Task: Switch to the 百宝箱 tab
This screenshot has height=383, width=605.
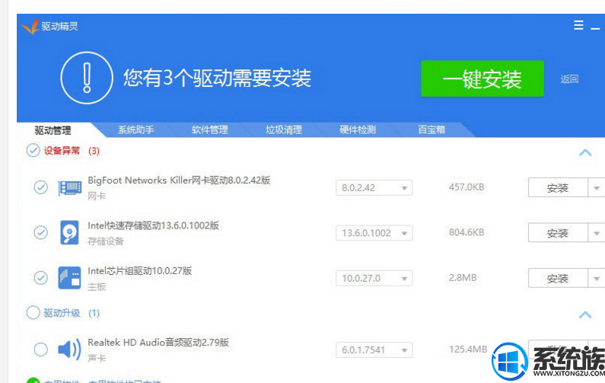Action: click(x=431, y=129)
